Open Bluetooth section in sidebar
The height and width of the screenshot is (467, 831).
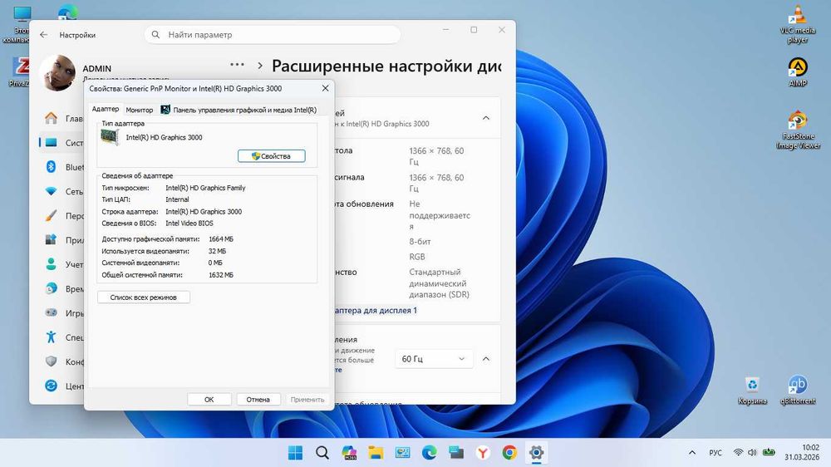point(51,167)
